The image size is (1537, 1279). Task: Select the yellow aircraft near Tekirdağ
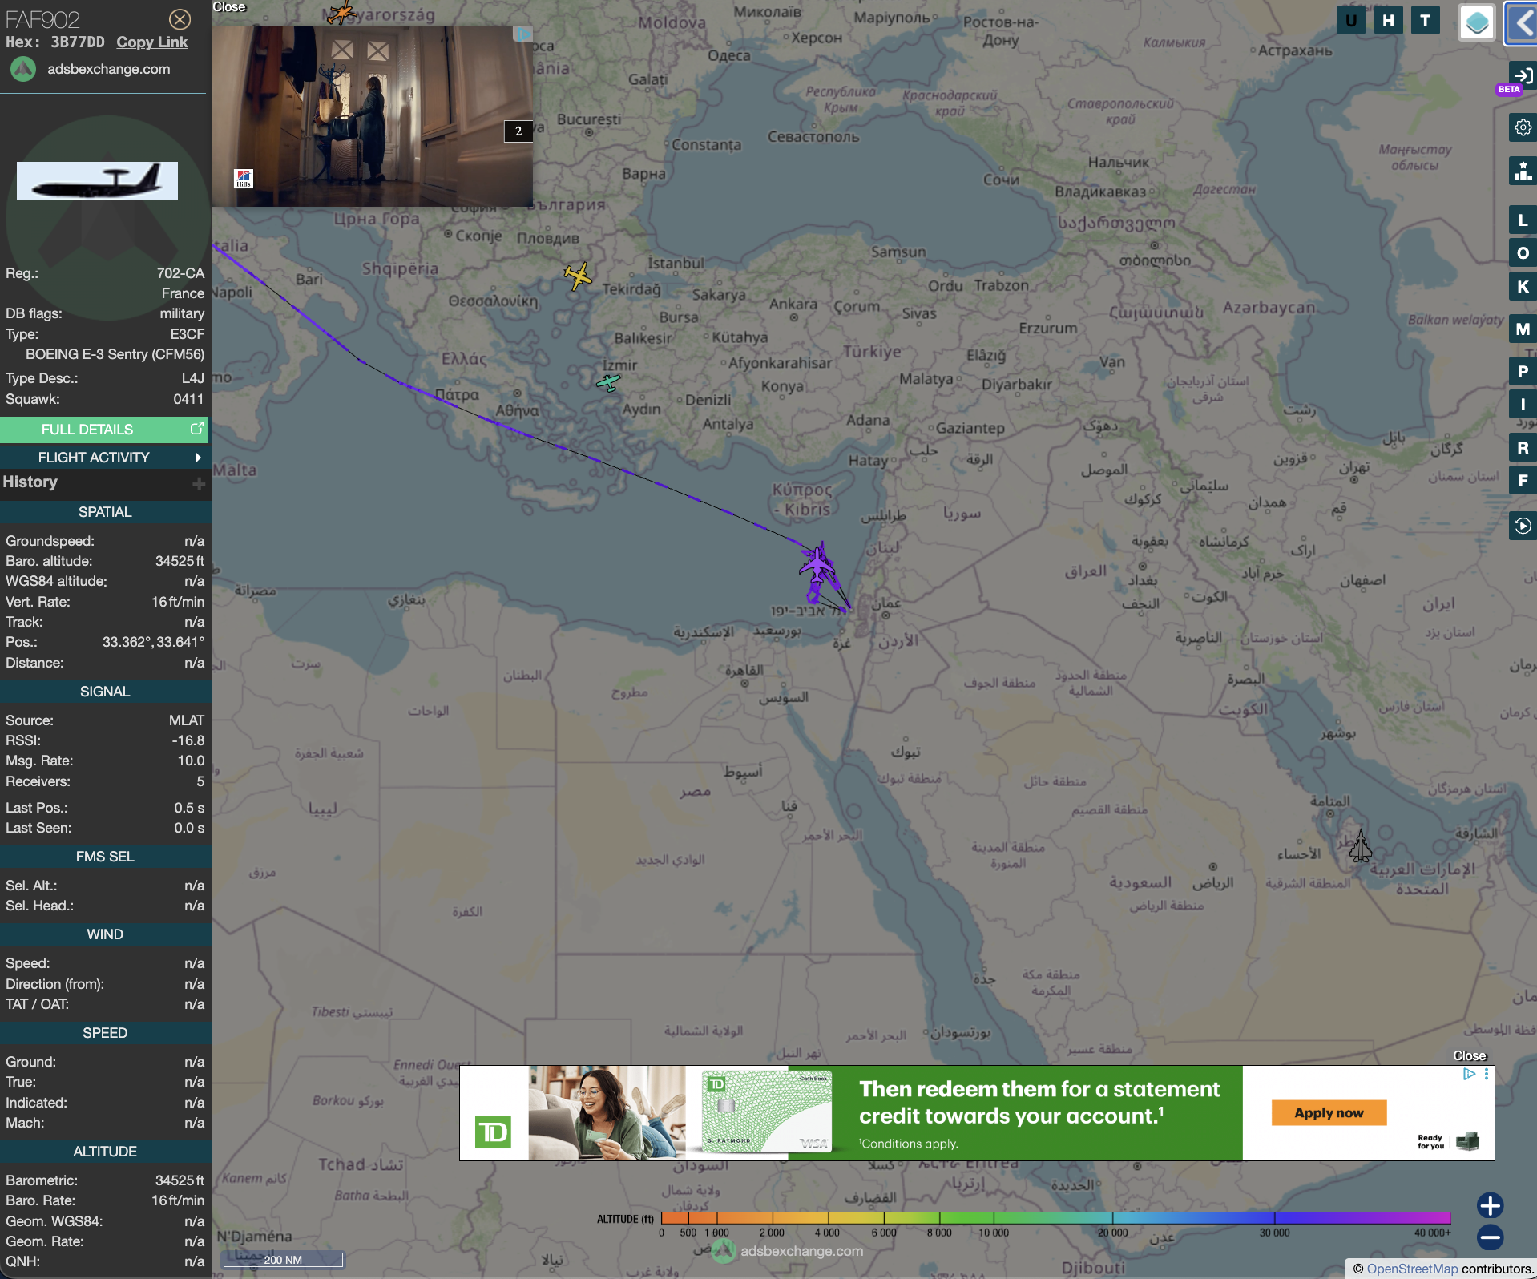[577, 276]
